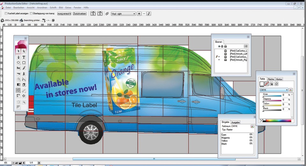Collapse the toolbox panel with its corner button

(x=25, y=38)
